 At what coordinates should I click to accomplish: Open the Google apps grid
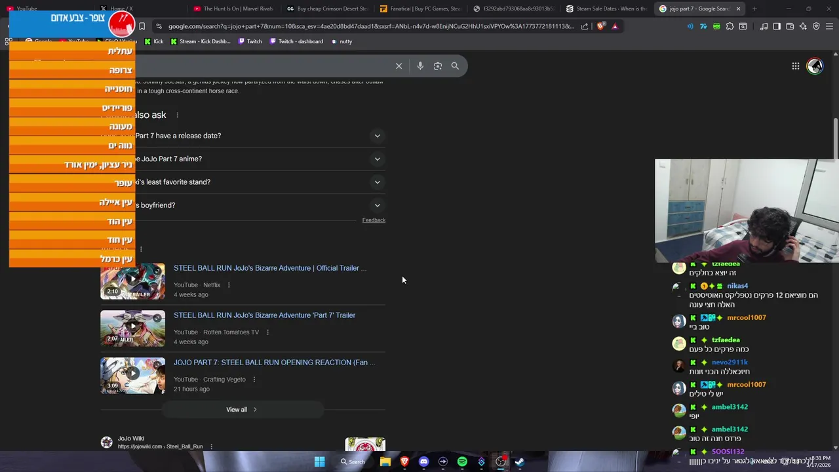pyautogui.click(x=795, y=66)
